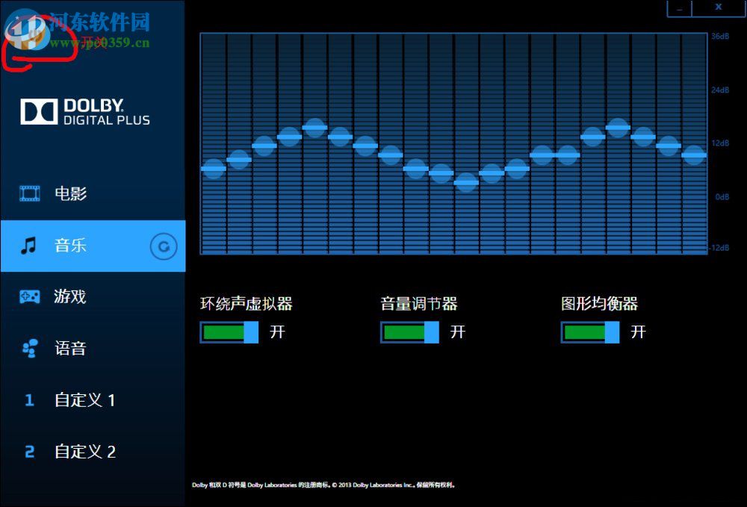This screenshot has width=747, height=507.
Task: Minimize the Dolby window
Action: [x=678, y=7]
